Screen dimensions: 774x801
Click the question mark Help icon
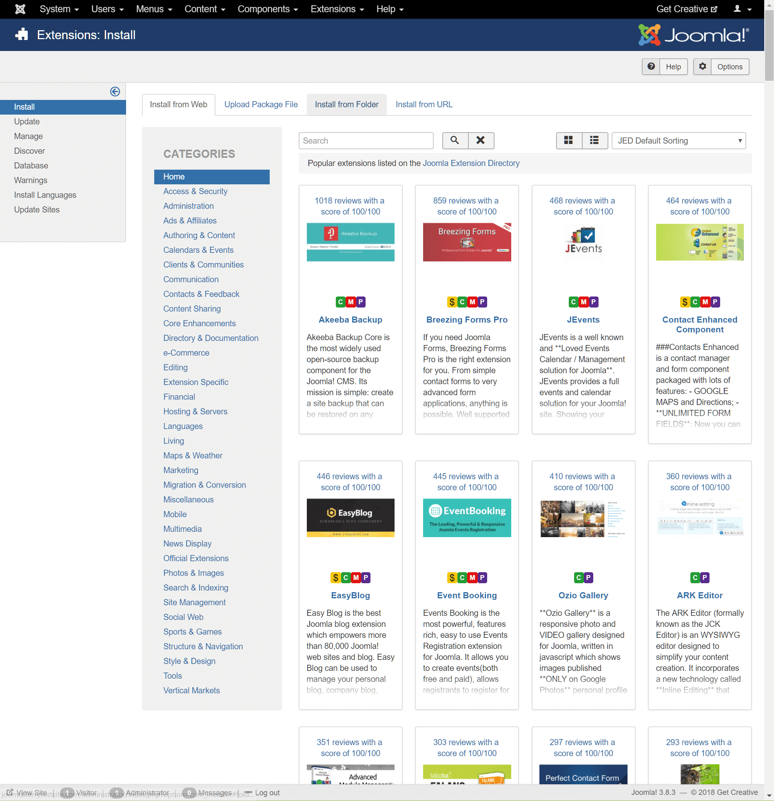[651, 66]
